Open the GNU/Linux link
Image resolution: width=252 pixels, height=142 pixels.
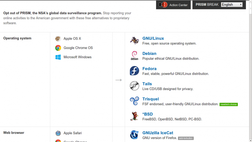click(x=153, y=38)
